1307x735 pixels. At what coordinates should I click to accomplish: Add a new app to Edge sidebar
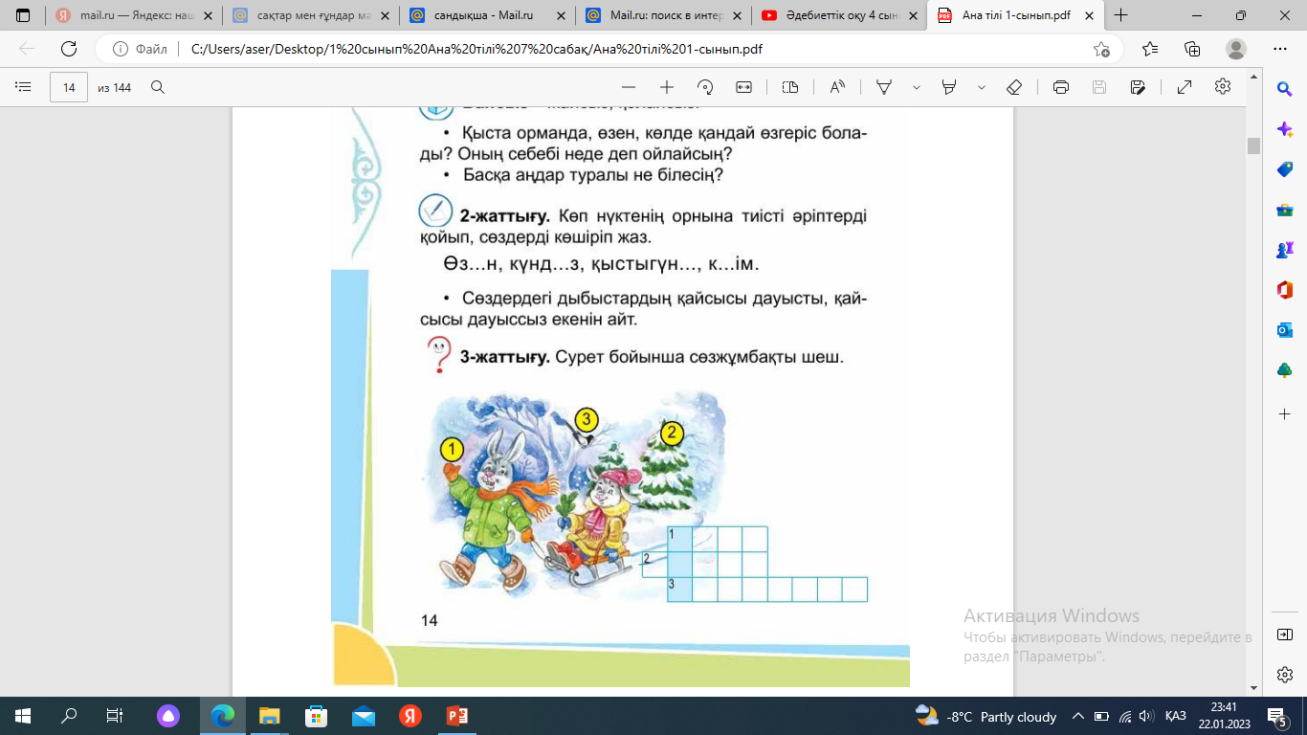coord(1285,414)
